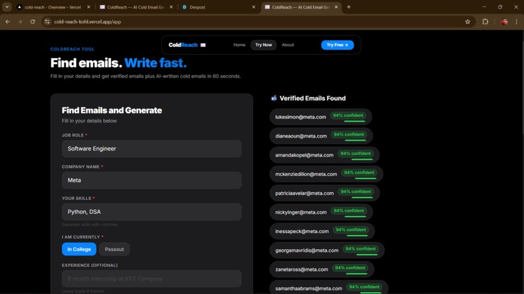524x294 pixels.
Task: Switch to the second ColdReach tab
Action: click(135, 7)
